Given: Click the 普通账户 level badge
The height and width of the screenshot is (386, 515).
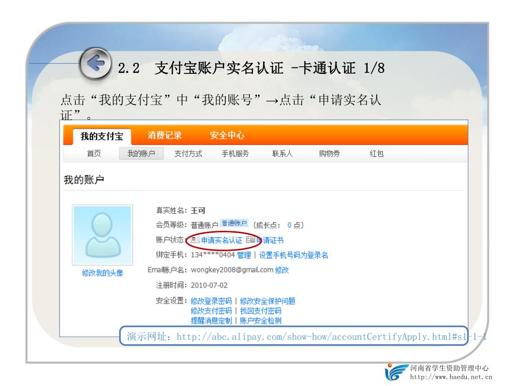Looking at the screenshot, I should point(234,223).
